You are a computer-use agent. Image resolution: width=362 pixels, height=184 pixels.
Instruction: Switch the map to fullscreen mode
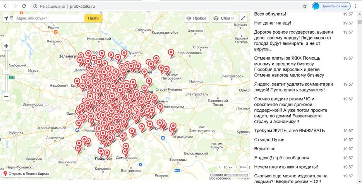point(243,18)
